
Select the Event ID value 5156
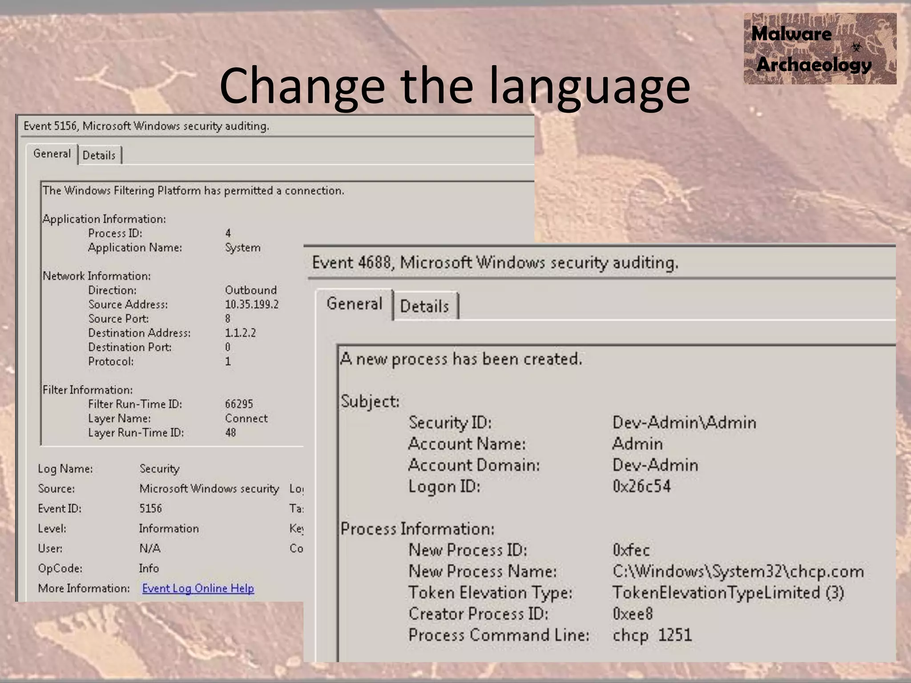point(150,508)
